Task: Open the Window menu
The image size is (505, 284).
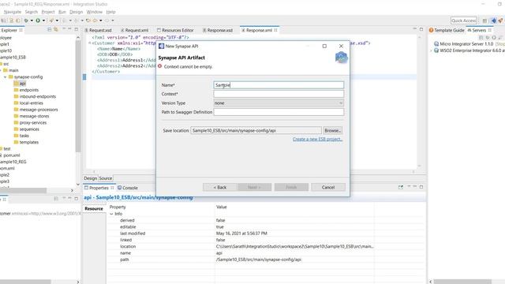Action: point(95,12)
